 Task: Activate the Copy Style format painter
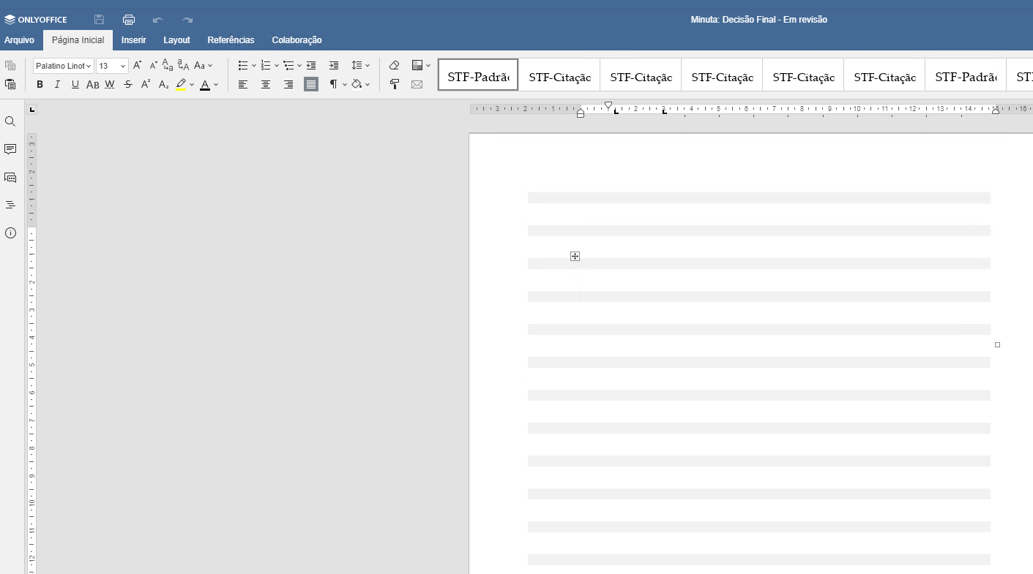[394, 84]
